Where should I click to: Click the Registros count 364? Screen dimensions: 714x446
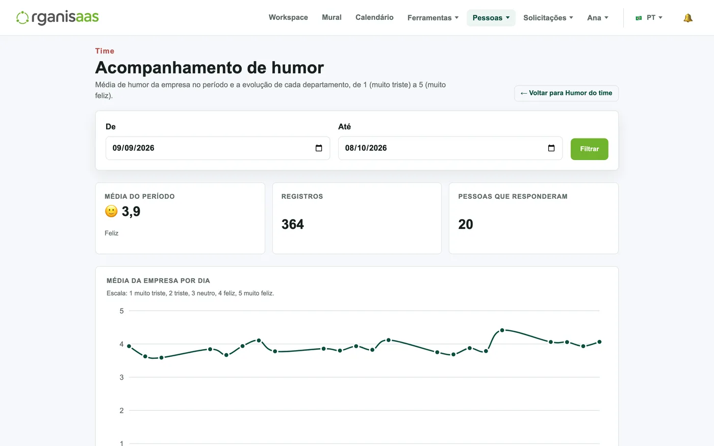tap(293, 224)
